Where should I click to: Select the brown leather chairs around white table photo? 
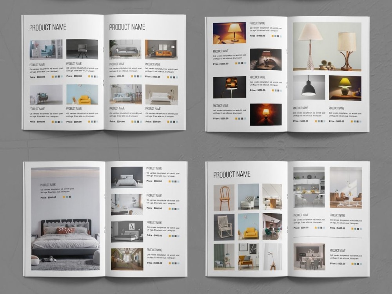pyautogui.click(x=346, y=187)
